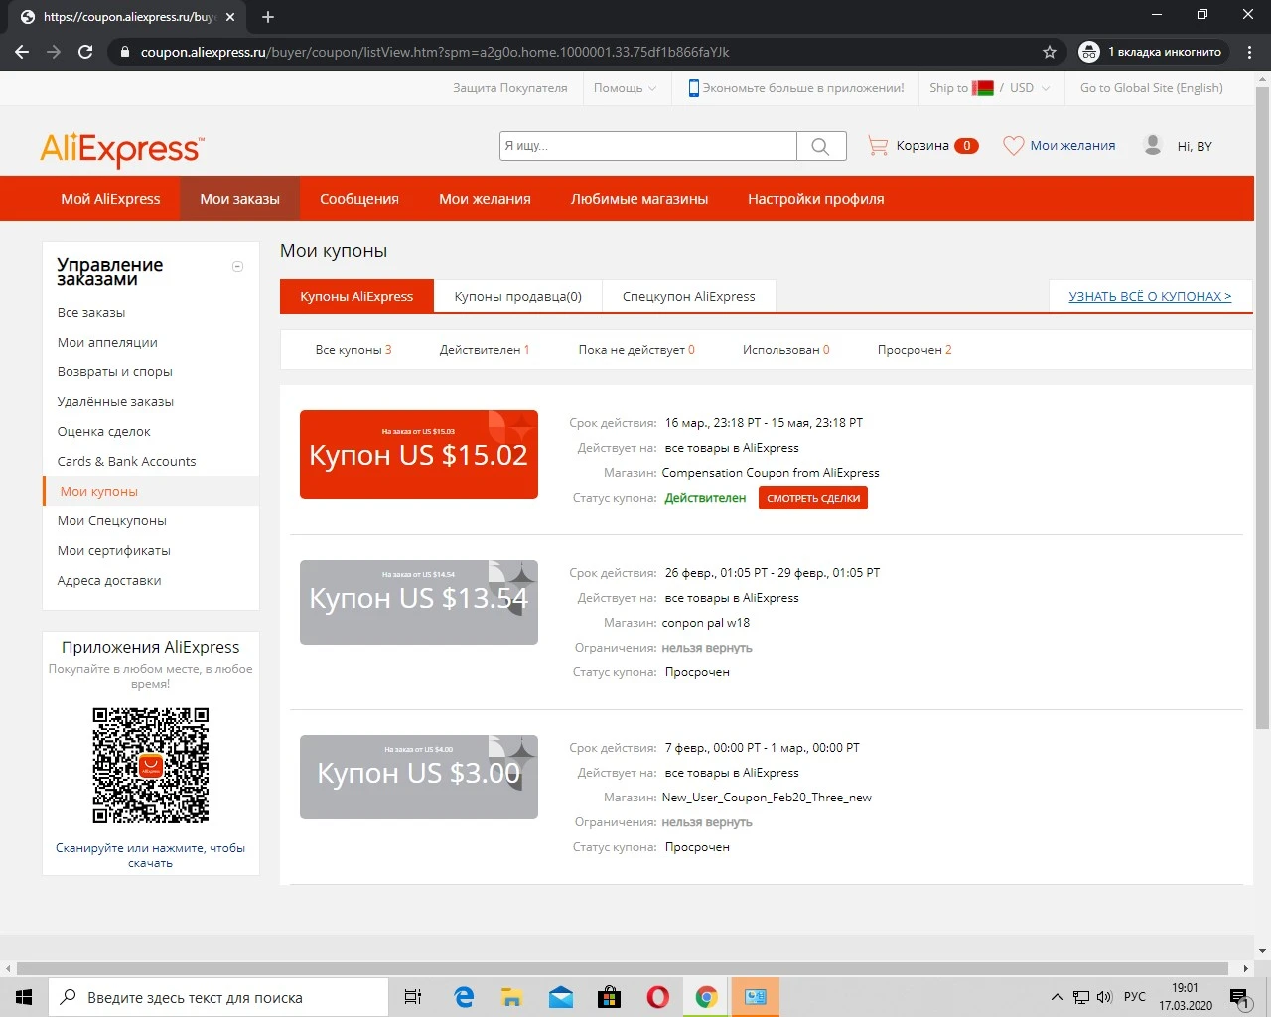
Task: Click the user profile avatar icon
Action: [x=1153, y=145]
